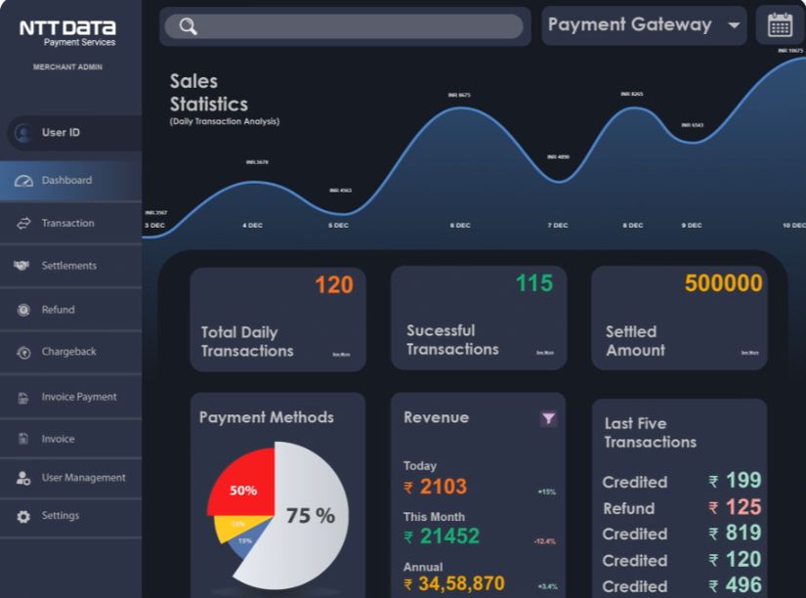Click the -12.4% This Month change indicator
Image resolution: width=806 pixels, height=598 pixels.
(545, 541)
